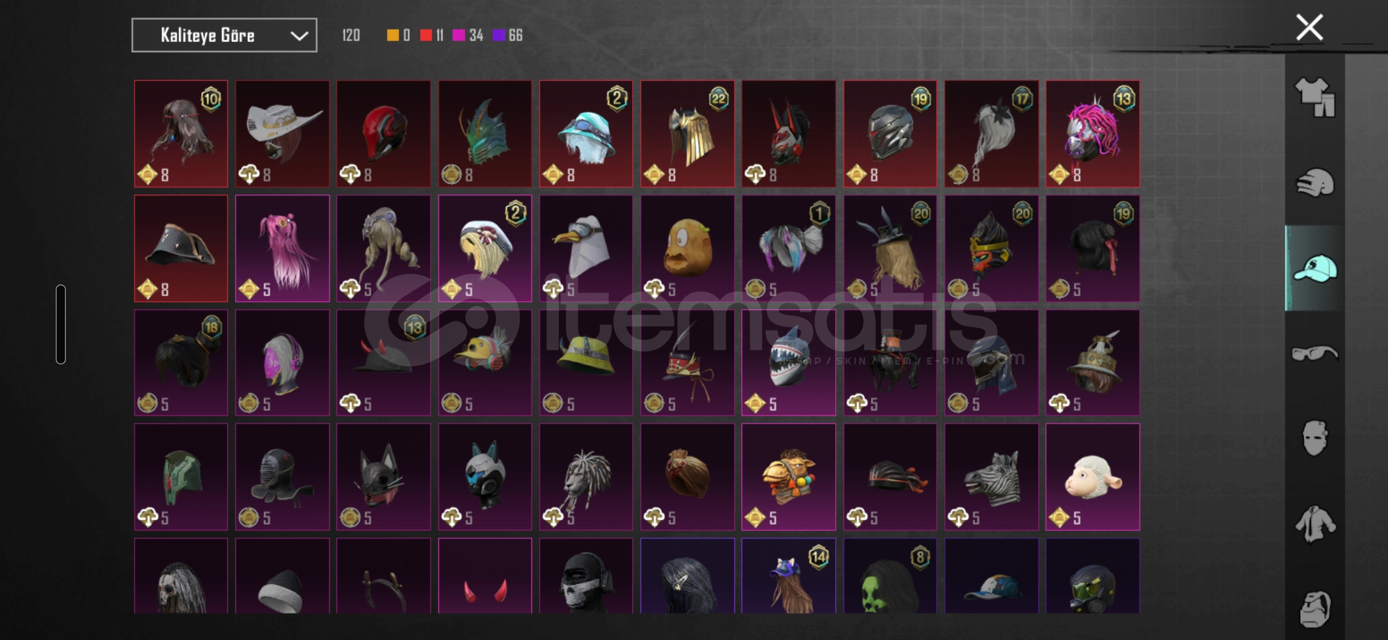Screen dimensions: 1388x640
Task: Open the outfits clothing category icon
Action: [1314, 97]
